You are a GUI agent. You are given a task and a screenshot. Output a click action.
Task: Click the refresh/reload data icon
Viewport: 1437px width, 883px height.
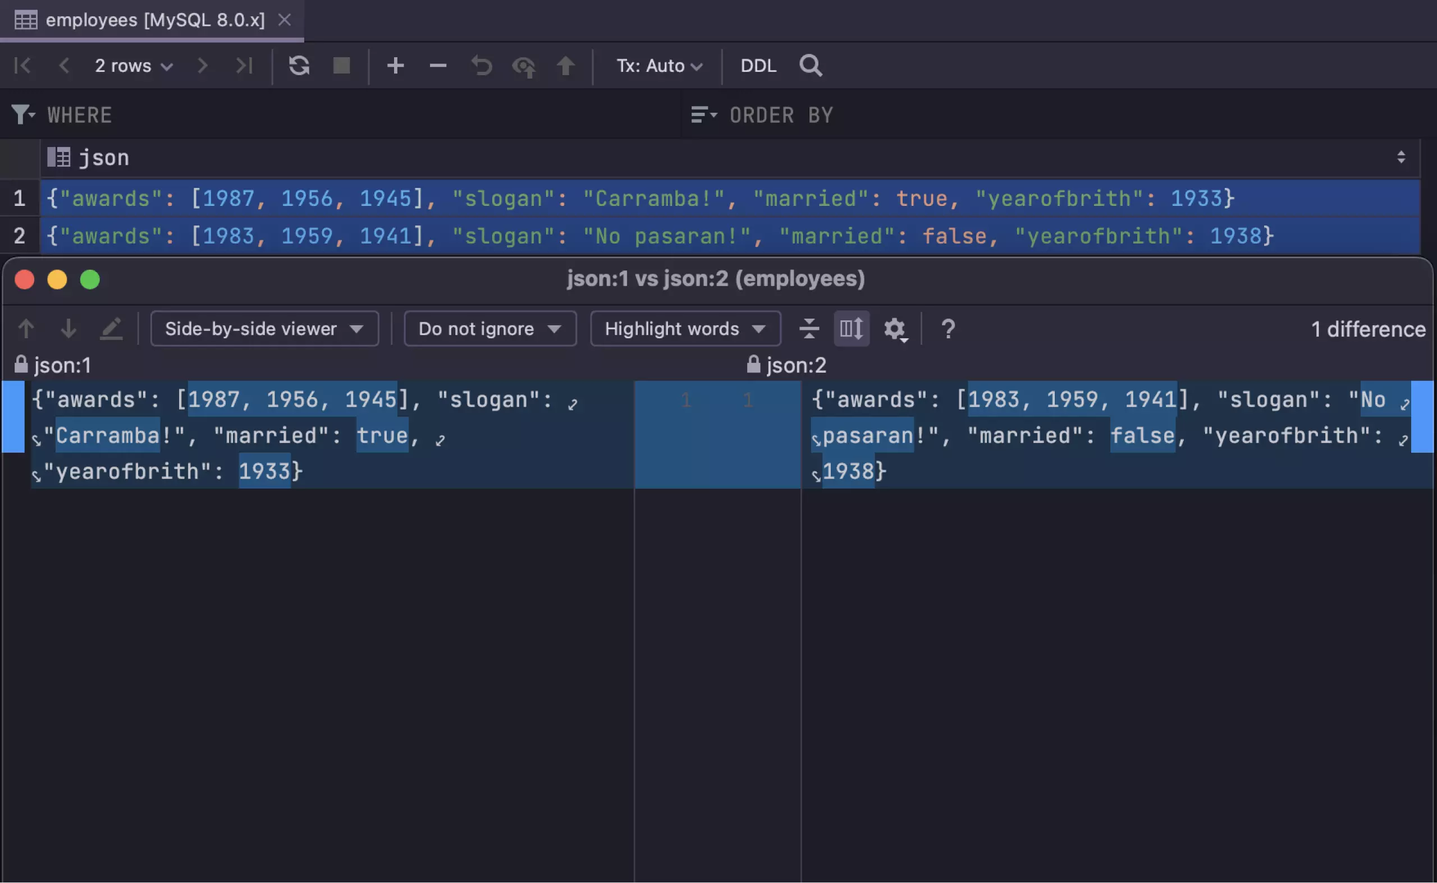(298, 66)
